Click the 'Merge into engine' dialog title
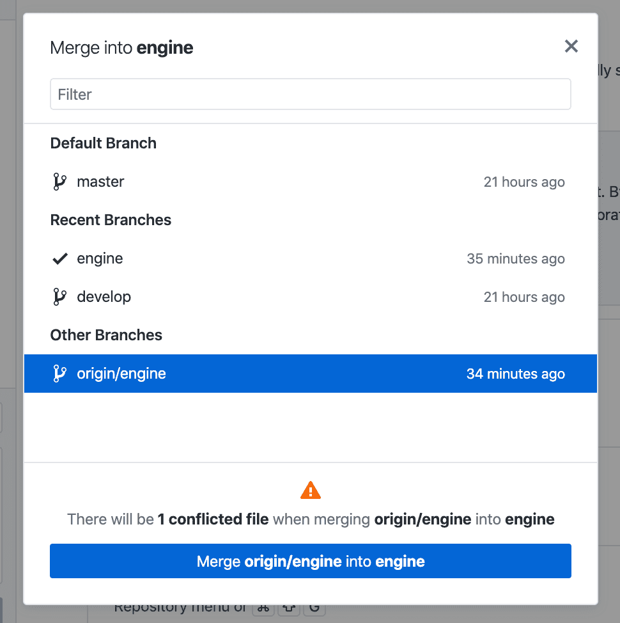Viewport: 620px width, 623px height. tap(121, 48)
